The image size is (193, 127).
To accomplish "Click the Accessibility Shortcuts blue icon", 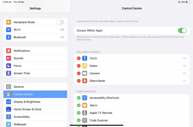I will click(x=85, y=98).
